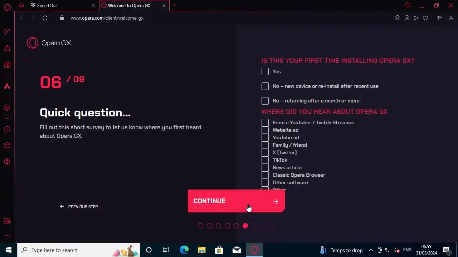Open File Explorer from taskbar
This screenshot has height=257, width=458.
tap(202, 250)
